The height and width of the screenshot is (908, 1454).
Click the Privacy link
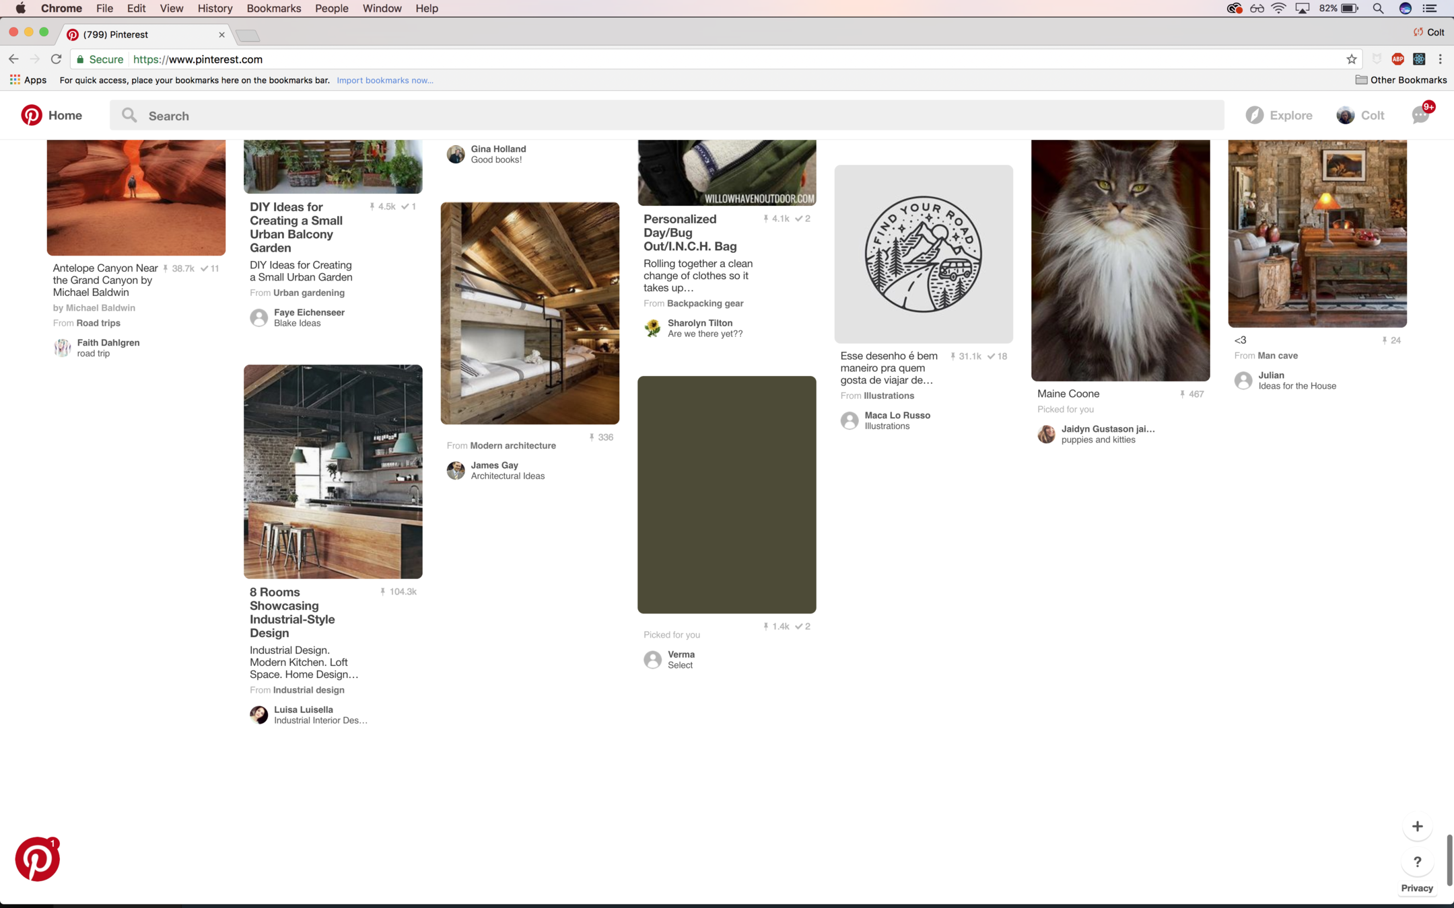click(1416, 888)
